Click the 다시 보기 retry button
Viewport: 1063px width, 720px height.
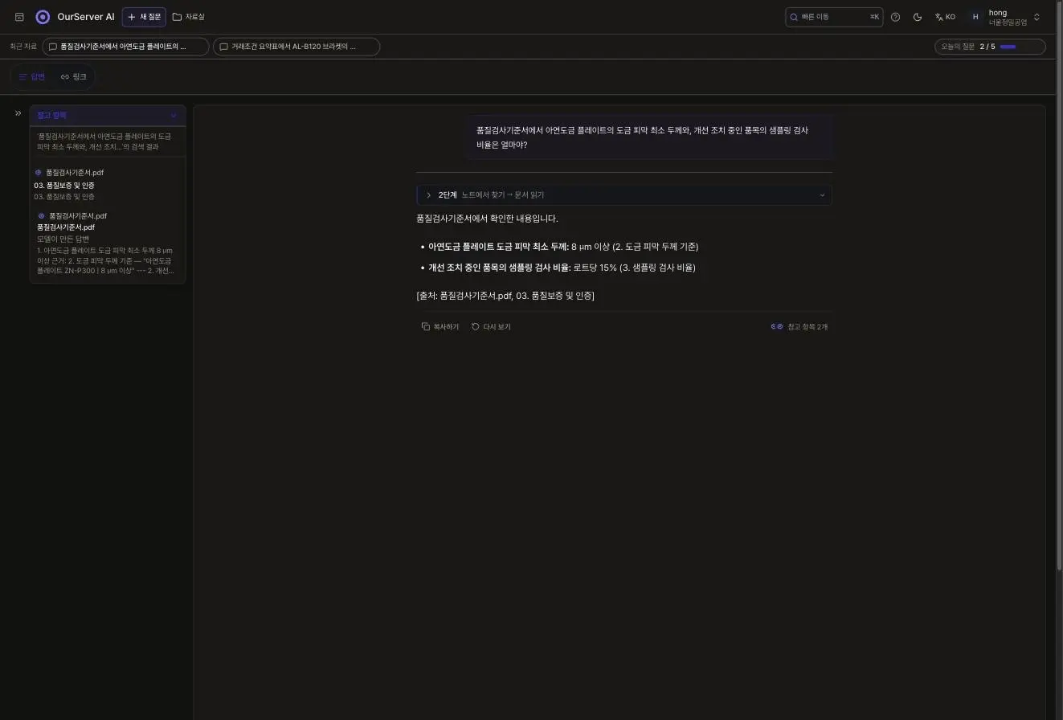pyautogui.click(x=491, y=327)
